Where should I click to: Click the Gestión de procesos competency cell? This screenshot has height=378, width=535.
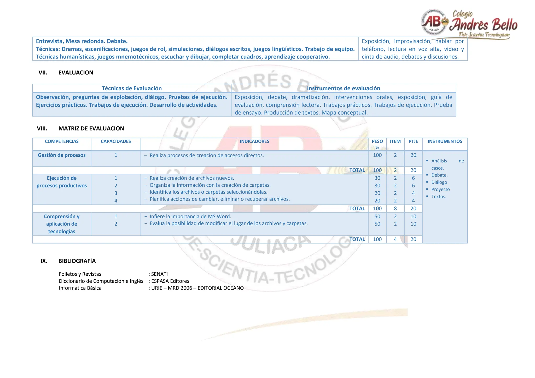coord(62,155)
